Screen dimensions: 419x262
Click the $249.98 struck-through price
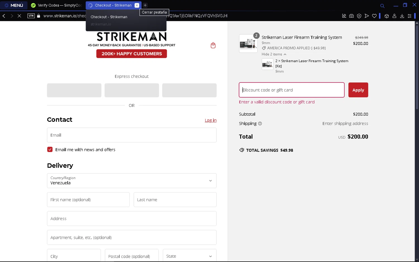(x=361, y=37)
